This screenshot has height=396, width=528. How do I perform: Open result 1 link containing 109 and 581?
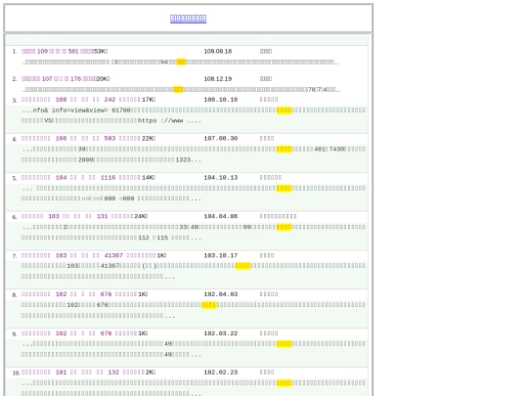(57, 51)
